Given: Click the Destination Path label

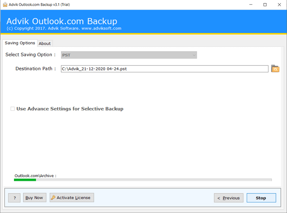Looking at the screenshot, I should [x=36, y=69].
